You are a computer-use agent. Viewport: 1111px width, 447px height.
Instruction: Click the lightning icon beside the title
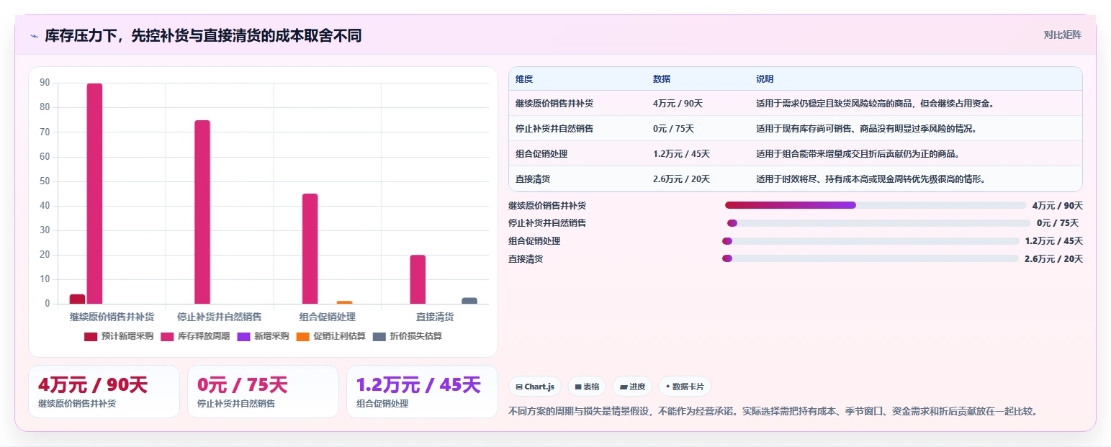tap(34, 36)
